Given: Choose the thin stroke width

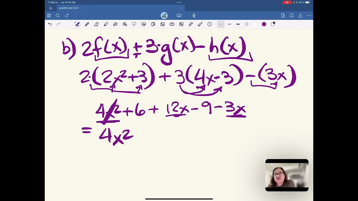Looking at the screenshot, I should click(x=221, y=24).
